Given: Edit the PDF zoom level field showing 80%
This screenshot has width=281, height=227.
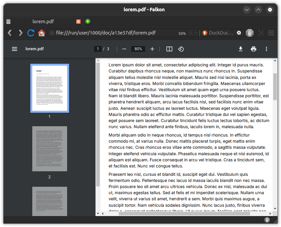Looking at the screenshot, I should click(x=138, y=49).
